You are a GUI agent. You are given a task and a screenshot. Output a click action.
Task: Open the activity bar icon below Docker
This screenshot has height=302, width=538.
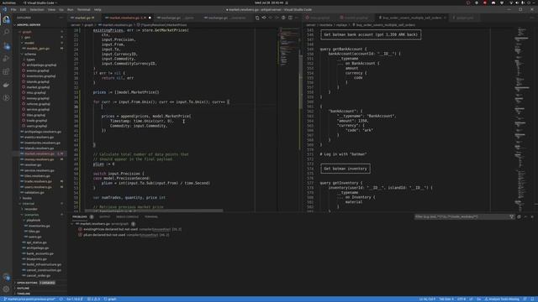coord(6,98)
